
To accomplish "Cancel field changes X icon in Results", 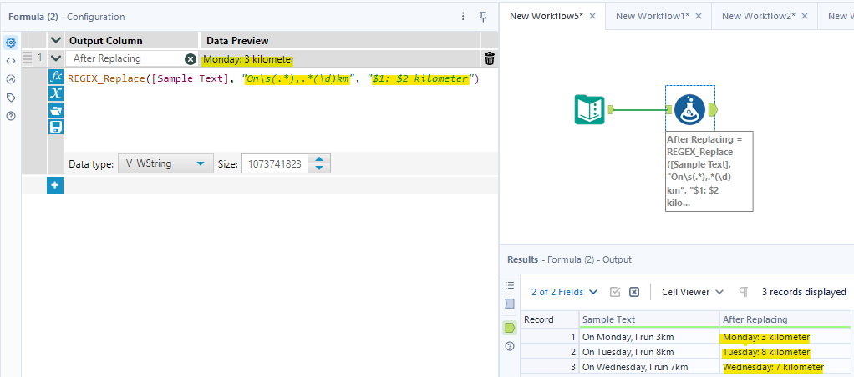I will tap(634, 292).
